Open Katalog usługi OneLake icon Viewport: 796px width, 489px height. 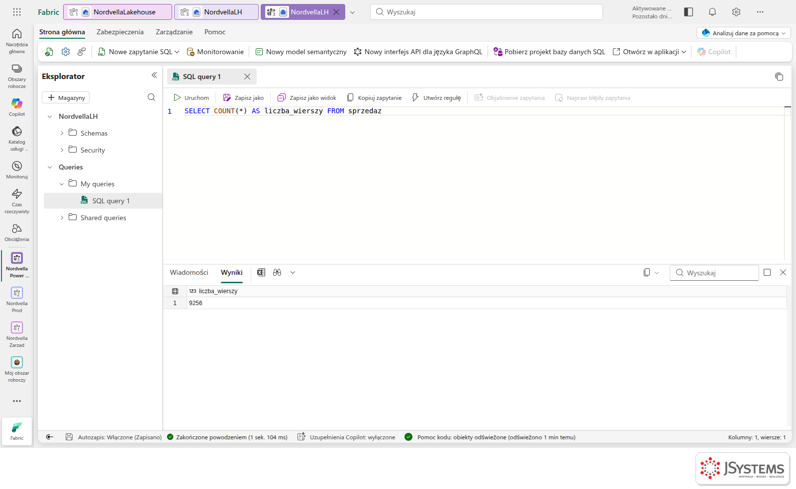coord(17,138)
